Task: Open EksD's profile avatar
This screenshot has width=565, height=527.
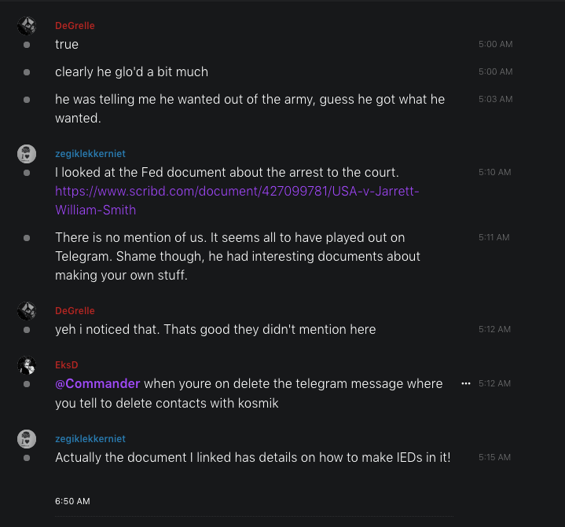Action: (x=27, y=365)
